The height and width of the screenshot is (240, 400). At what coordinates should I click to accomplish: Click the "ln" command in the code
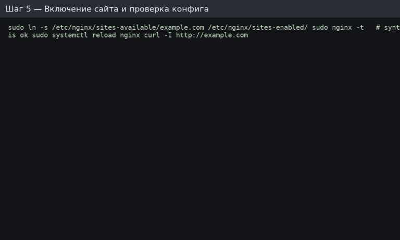(32, 28)
